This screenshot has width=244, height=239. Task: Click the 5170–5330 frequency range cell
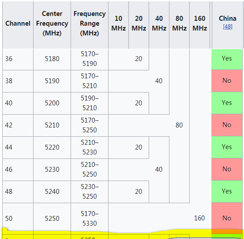point(90,218)
